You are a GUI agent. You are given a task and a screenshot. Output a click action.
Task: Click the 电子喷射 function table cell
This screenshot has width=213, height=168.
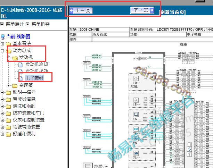tap(200, 35)
